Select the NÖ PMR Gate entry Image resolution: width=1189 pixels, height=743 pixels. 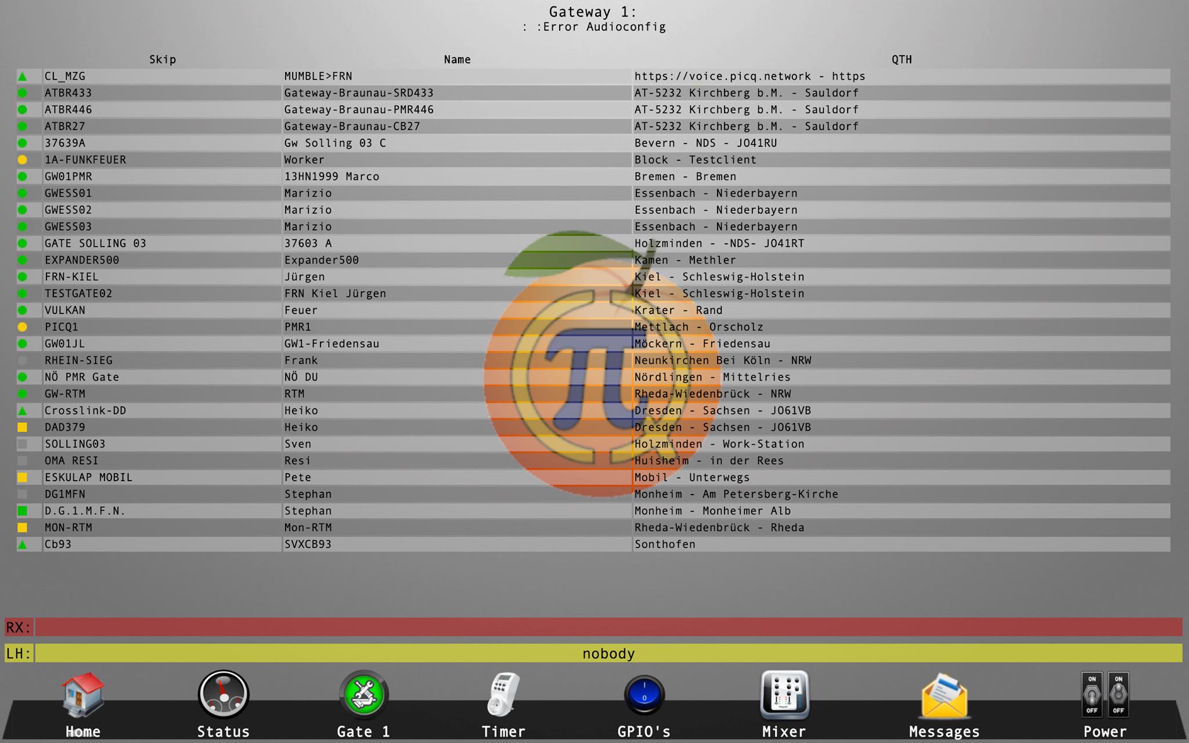[161, 377]
